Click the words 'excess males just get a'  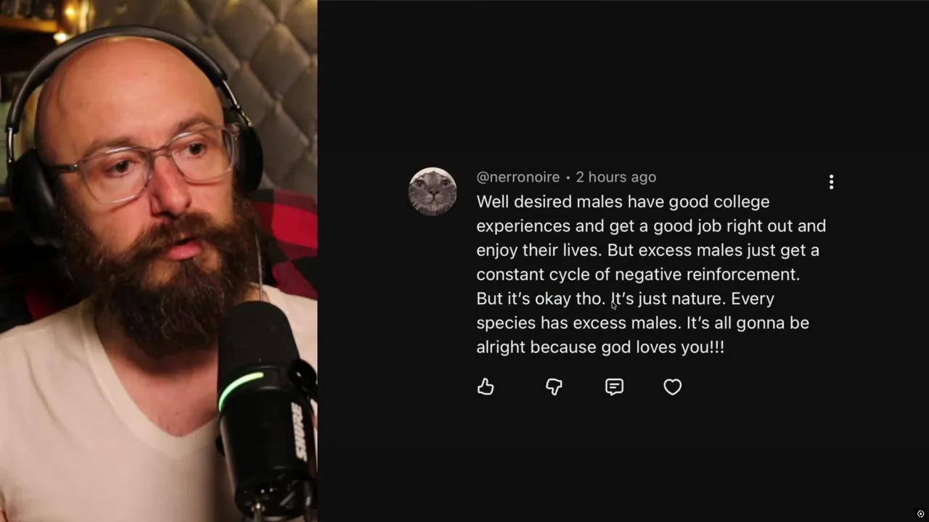729,250
